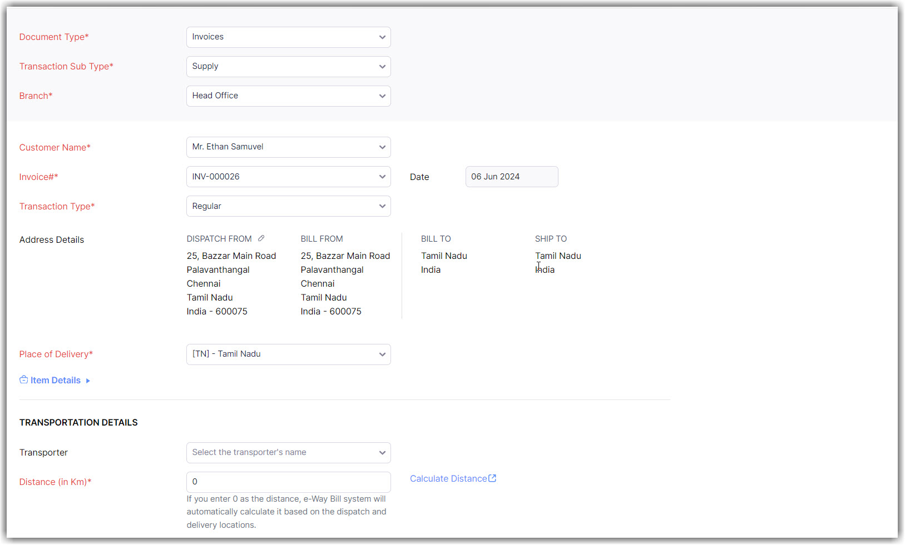
Task: Expand the Item Details arrow
Action: [x=88, y=381]
